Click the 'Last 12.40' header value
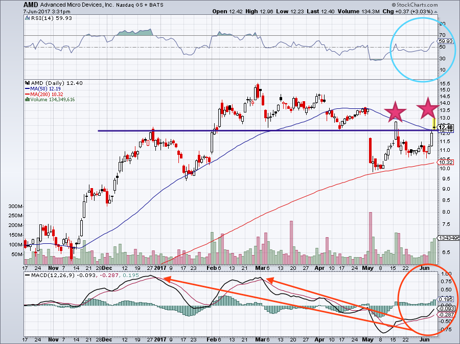The height and width of the screenshot is (344, 460). pos(320,11)
